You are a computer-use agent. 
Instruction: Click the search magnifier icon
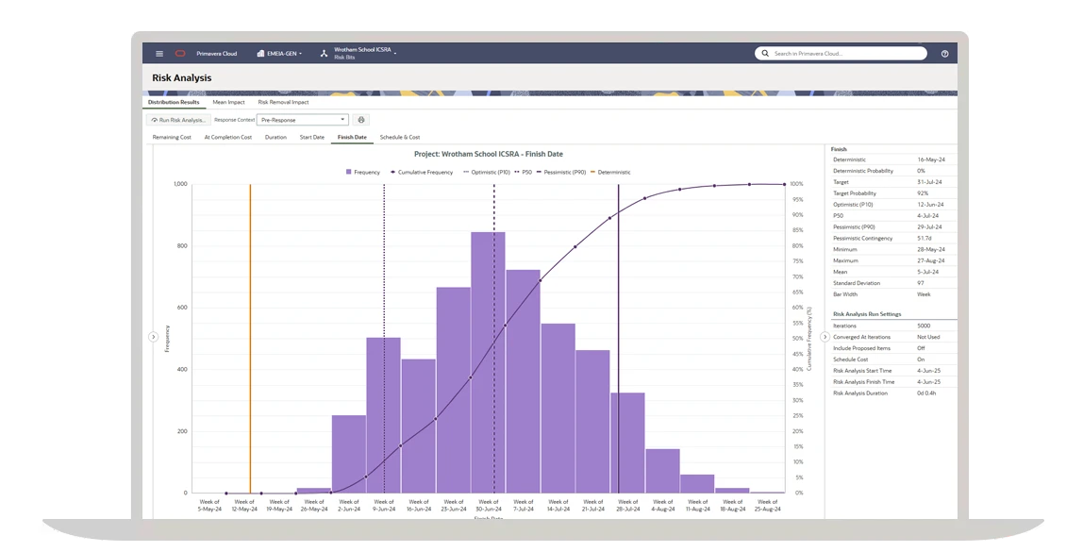coord(764,54)
